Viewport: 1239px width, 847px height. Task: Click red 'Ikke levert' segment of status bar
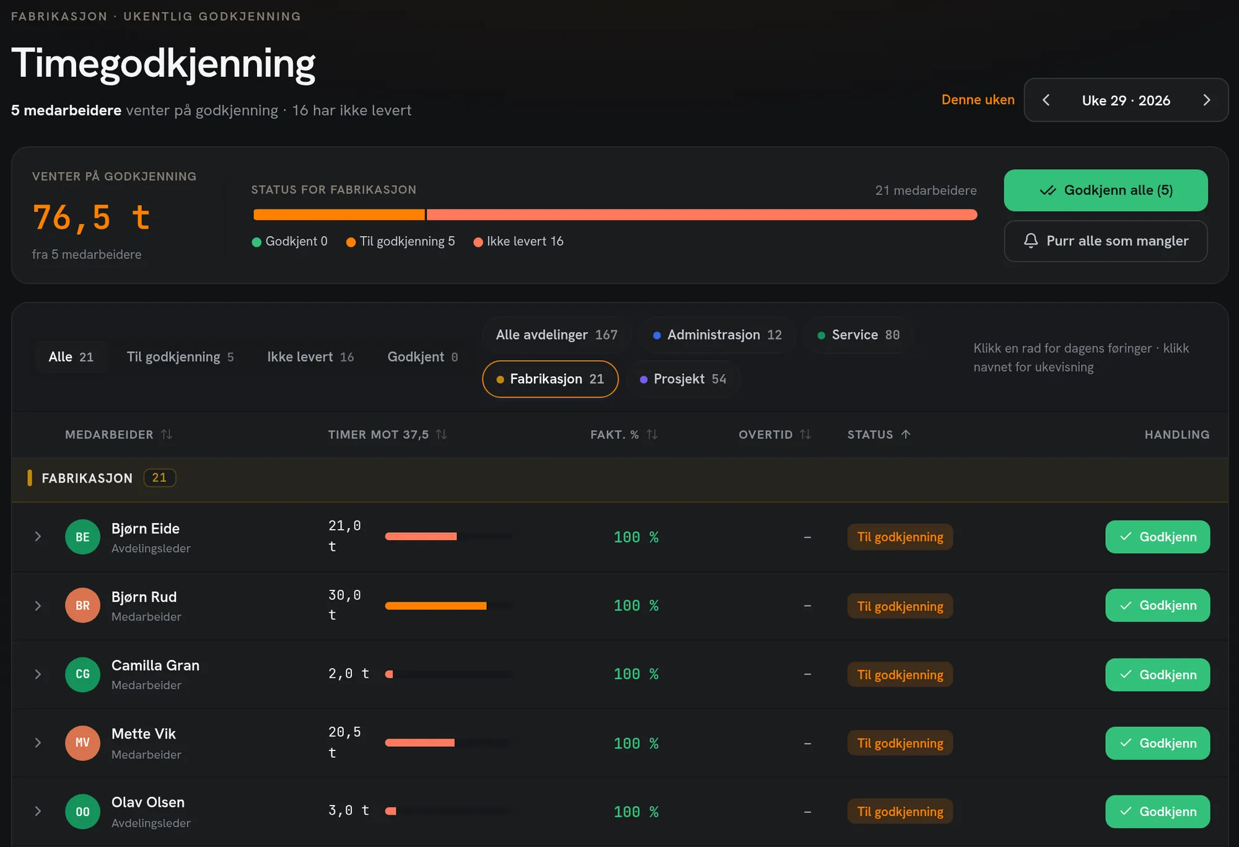click(x=702, y=215)
